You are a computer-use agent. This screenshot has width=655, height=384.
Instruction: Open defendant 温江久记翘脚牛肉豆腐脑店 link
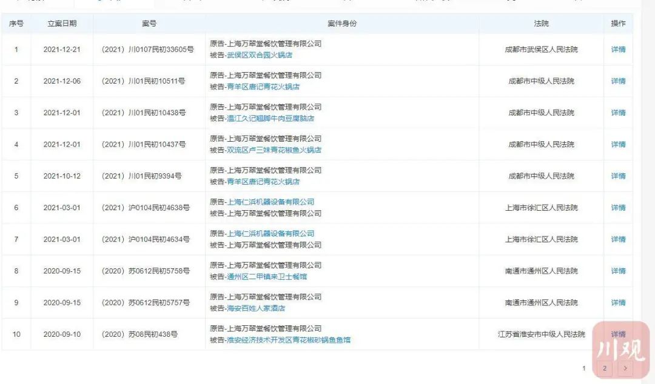[270, 119]
